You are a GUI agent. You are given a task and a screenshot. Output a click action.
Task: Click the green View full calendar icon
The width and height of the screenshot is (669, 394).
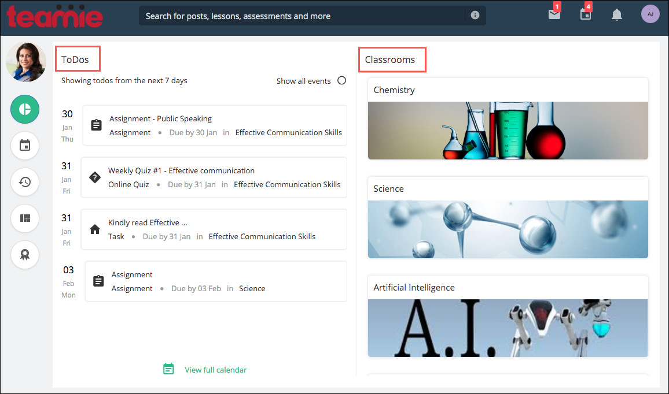[168, 369]
